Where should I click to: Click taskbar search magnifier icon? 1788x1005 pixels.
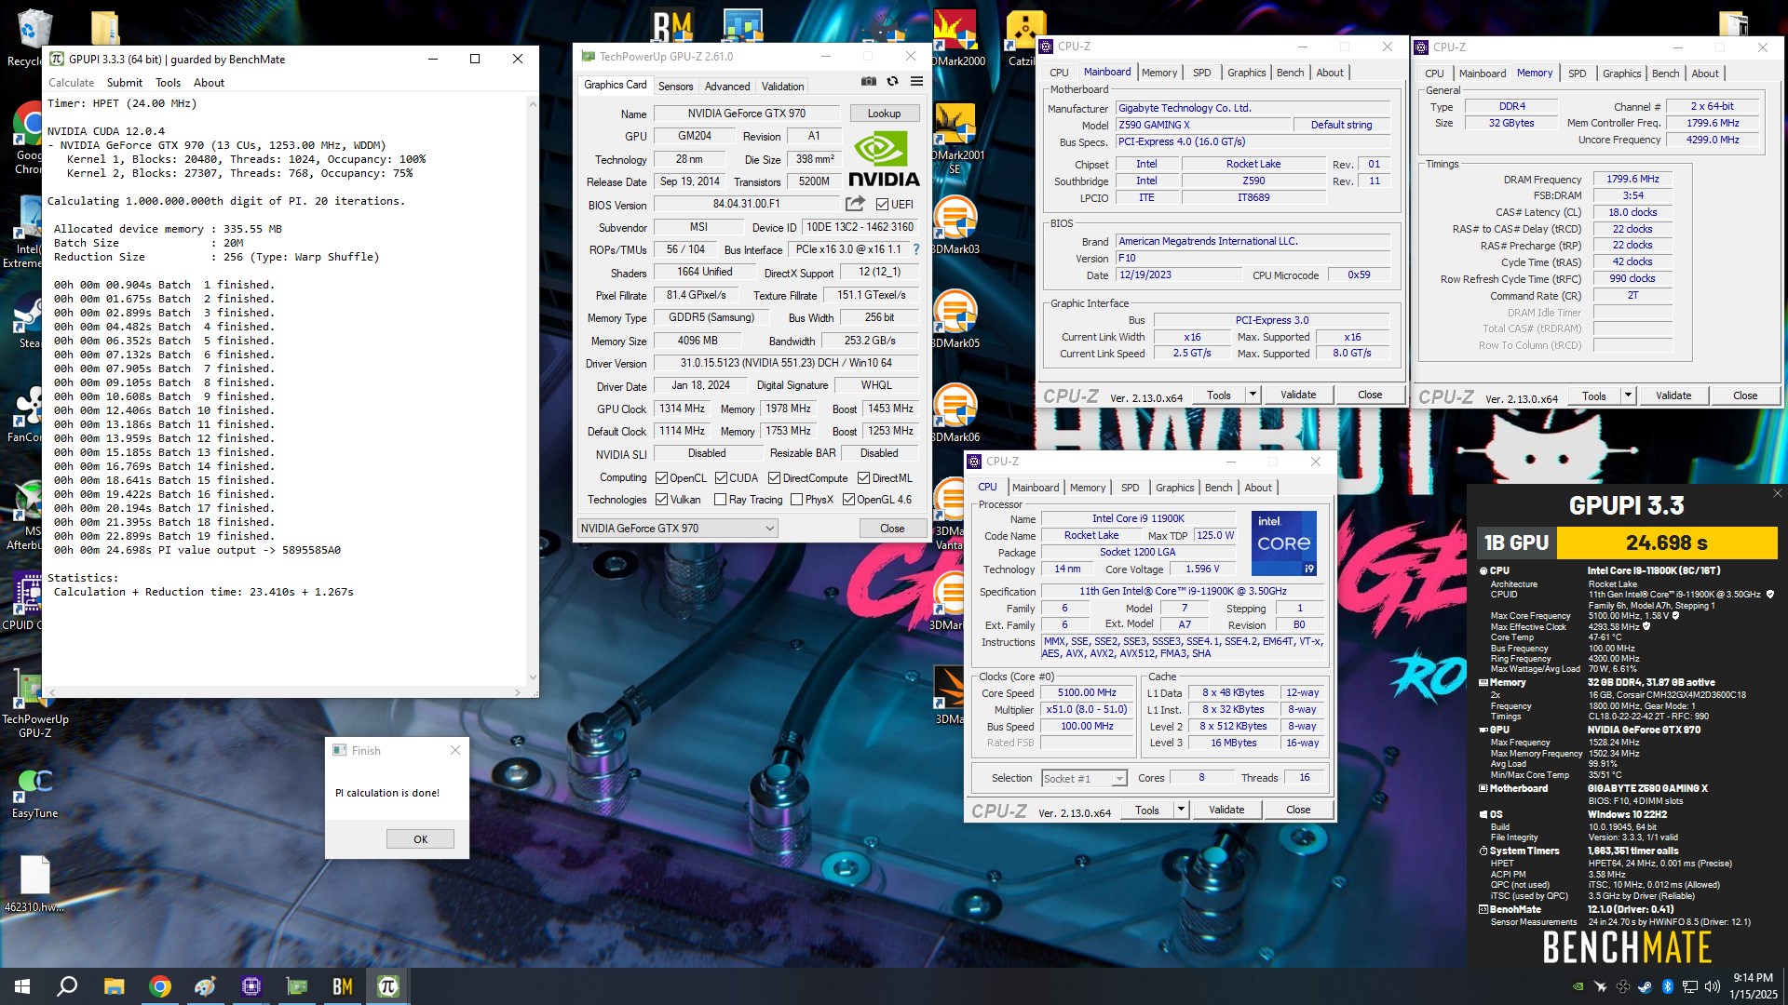pos(67,986)
